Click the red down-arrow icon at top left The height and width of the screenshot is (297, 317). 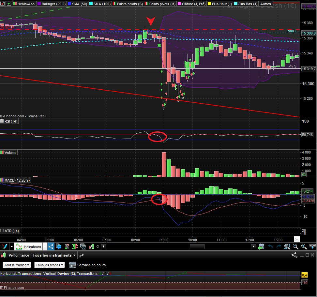(x=3, y=4)
